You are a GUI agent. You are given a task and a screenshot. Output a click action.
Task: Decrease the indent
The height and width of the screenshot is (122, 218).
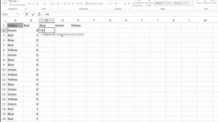[78, 4]
